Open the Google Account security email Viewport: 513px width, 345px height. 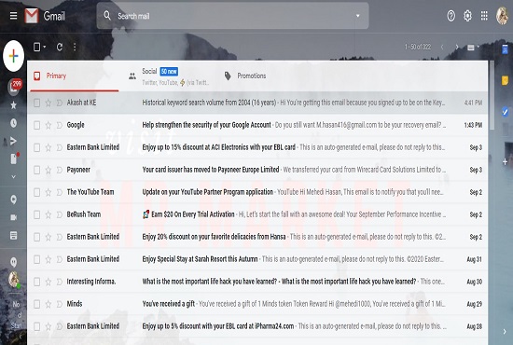(x=257, y=125)
